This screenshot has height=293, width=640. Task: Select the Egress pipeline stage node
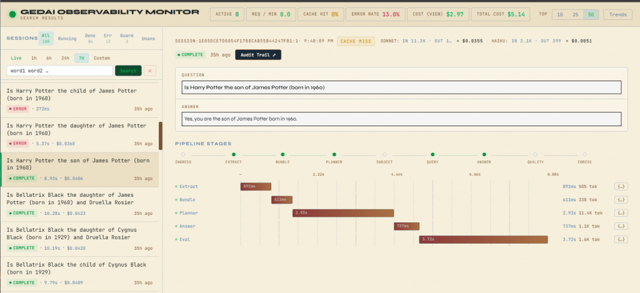pos(585,155)
